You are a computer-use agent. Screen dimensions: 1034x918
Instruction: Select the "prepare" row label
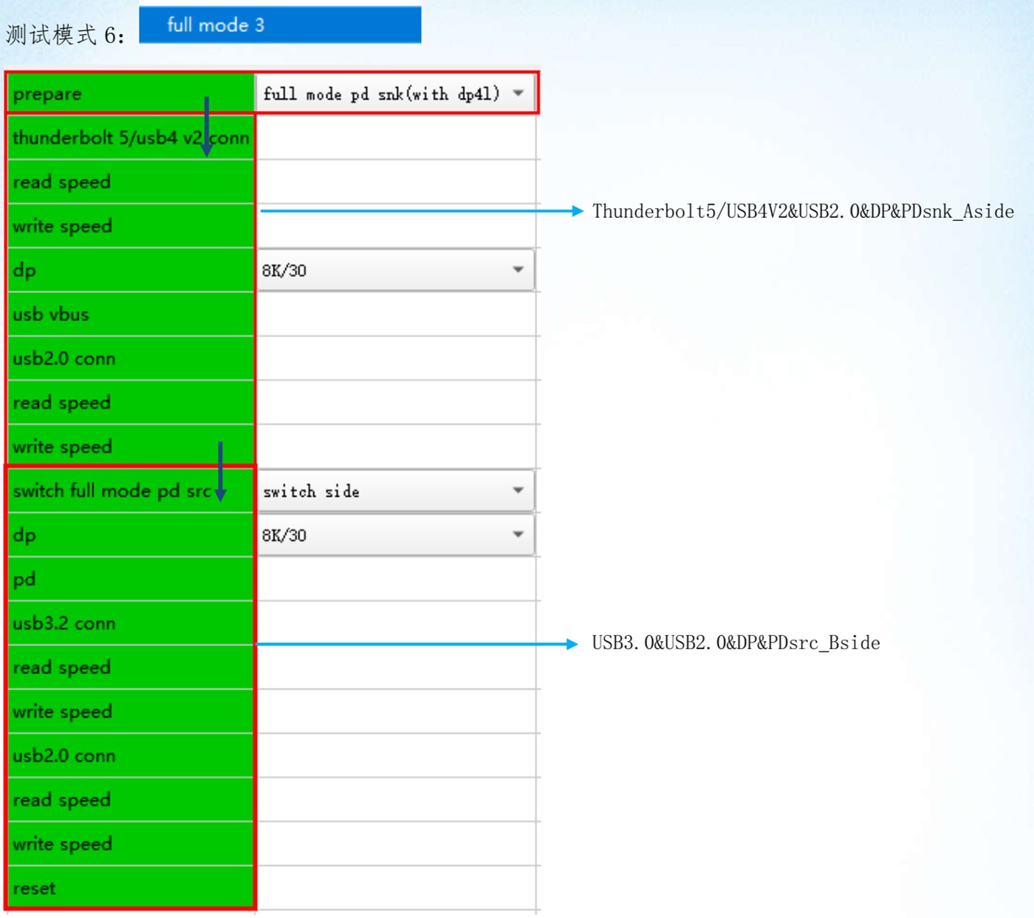pyautogui.click(x=47, y=95)
